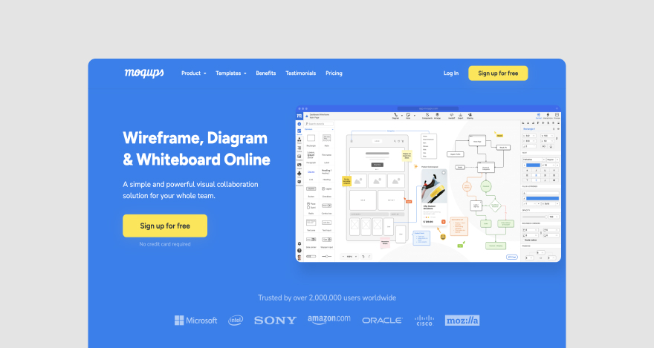The width and height of the screenshot is (654, 348).
Task: Click the No credit card required text
Action: [x=165, y=244]
